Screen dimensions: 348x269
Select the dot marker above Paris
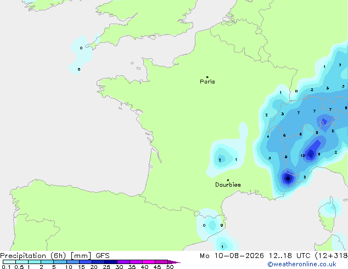point(207,77)
